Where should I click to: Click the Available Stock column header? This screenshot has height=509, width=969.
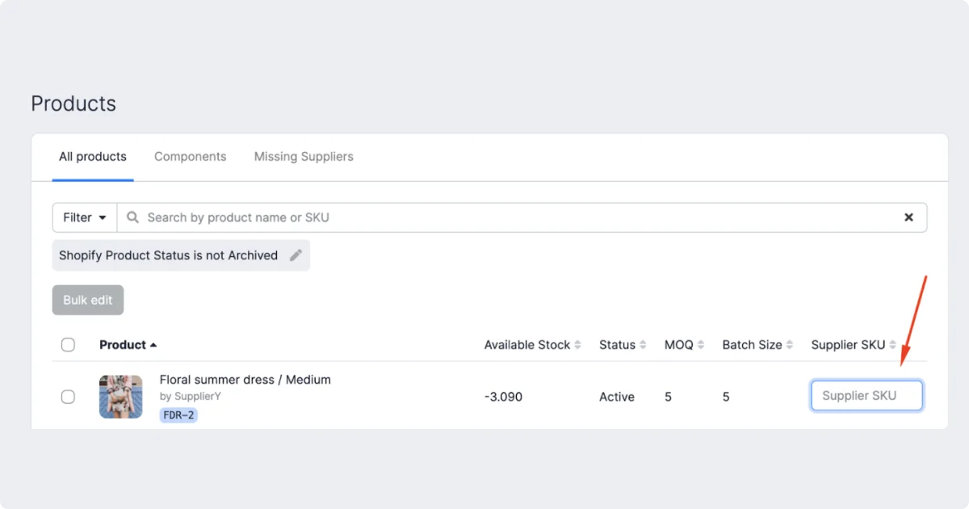point(527,345)
